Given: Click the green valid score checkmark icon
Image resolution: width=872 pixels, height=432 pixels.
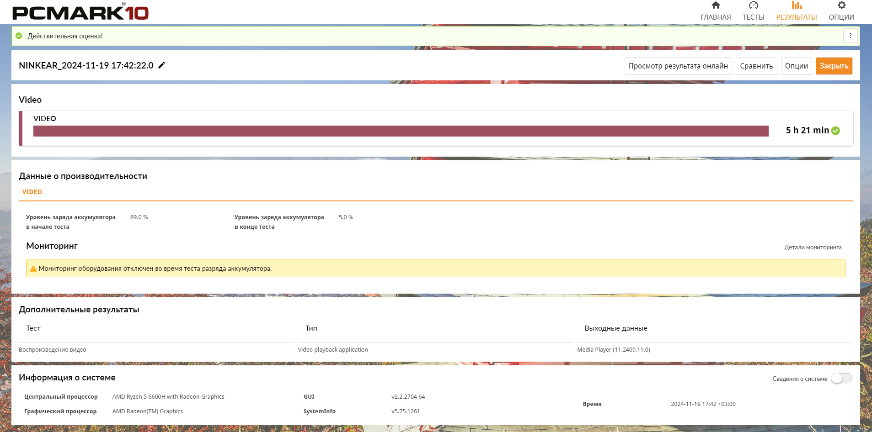Looking at the screenshot, I should tap(19, 36).
